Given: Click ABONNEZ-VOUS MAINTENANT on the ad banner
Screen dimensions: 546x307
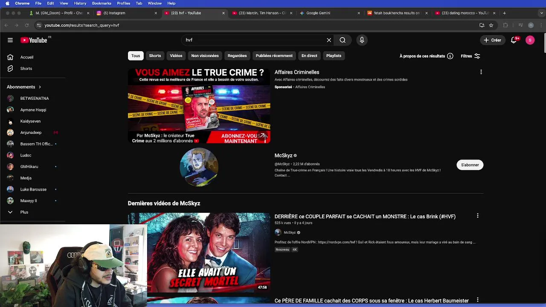Looking at the screenshot, I should [x=241, y=138].
